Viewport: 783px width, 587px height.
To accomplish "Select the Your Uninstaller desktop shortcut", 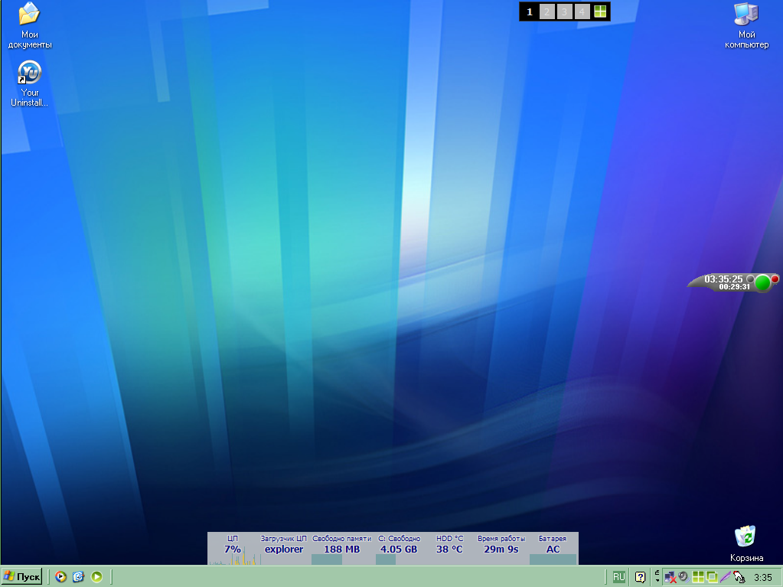I will pos(29,83).
